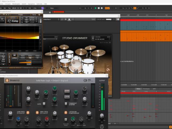Select the Notes tab in clip editor
172x129 pixels.
pos(138,89)
